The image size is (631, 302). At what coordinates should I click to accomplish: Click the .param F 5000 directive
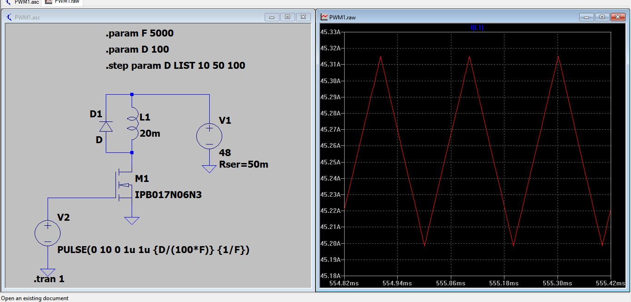140,33
